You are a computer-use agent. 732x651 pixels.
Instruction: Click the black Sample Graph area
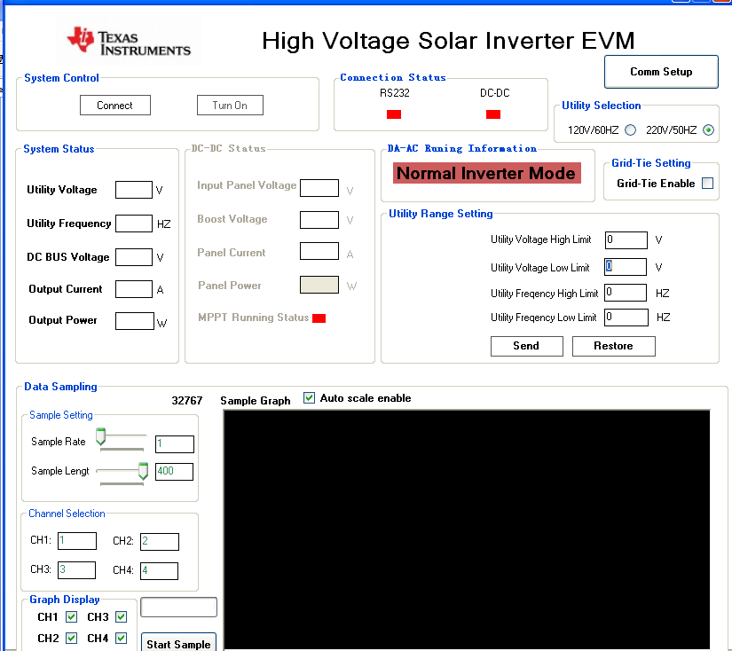tap(467, 529)
